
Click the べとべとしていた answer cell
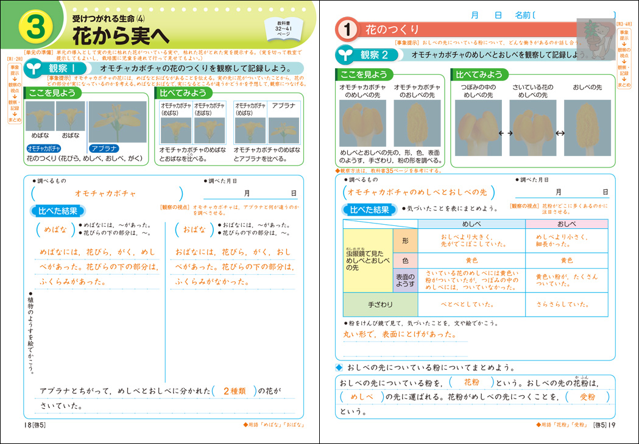click(472, 305)
